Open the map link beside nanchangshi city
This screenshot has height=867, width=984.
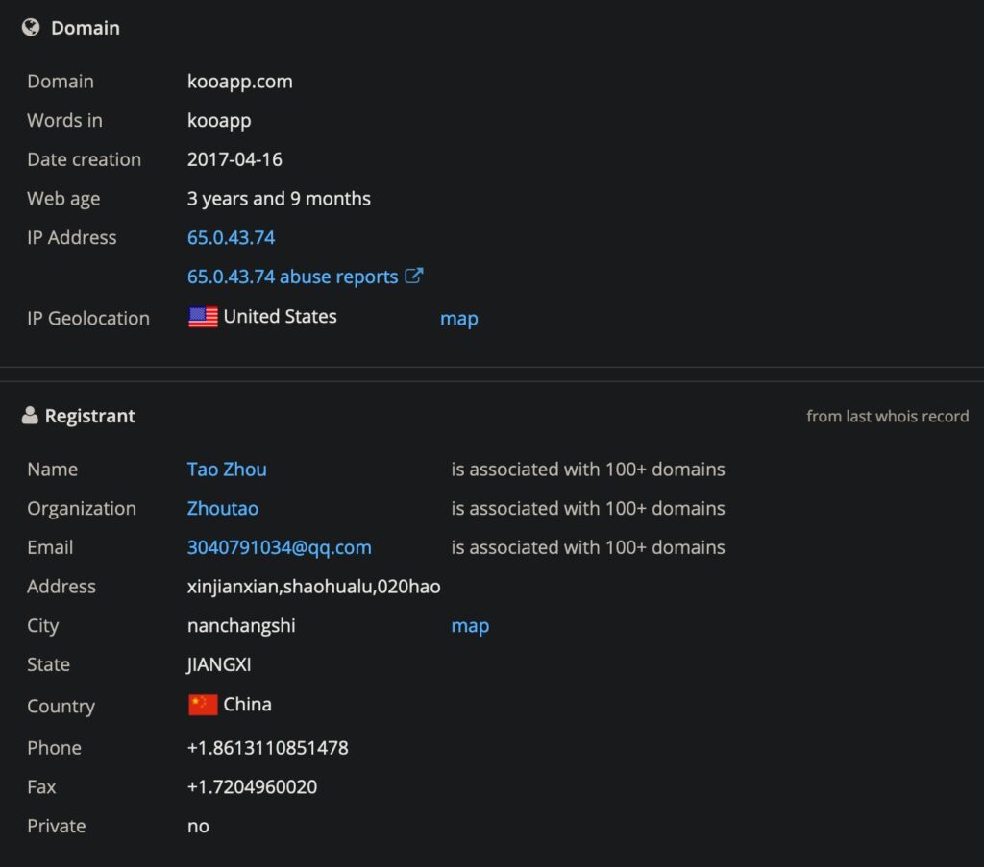[470, 626]
